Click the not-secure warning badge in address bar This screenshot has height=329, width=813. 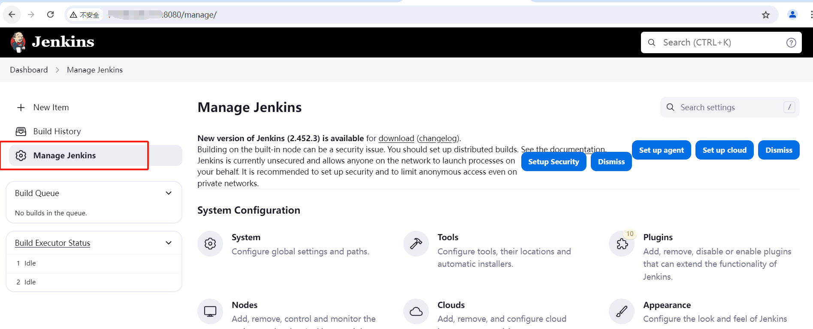click(85, 15)
